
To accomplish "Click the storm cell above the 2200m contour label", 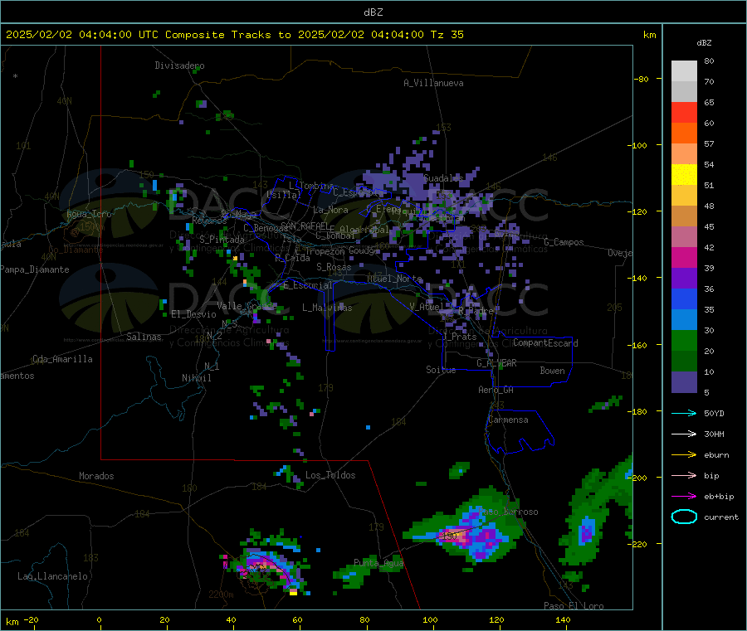I will click(x=266, y=564).
